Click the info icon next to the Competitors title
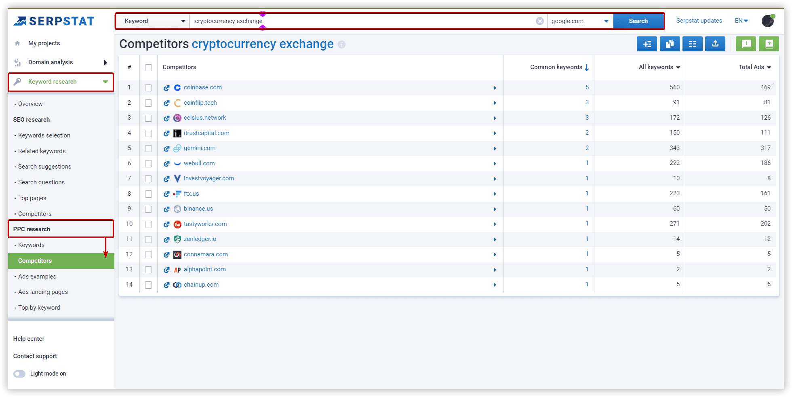The height and width of the screenshot is (397, 792). tap(341, 44)
